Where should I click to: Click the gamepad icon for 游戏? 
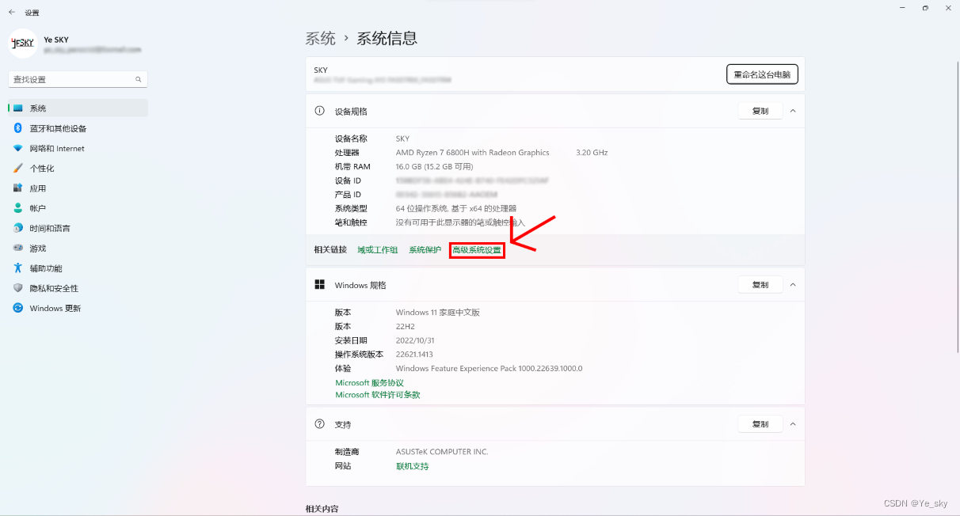coord(17,249)
